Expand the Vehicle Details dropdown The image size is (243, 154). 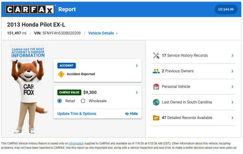[103, 33]
